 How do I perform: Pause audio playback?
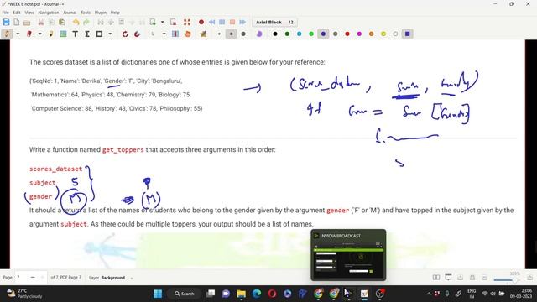222,23
